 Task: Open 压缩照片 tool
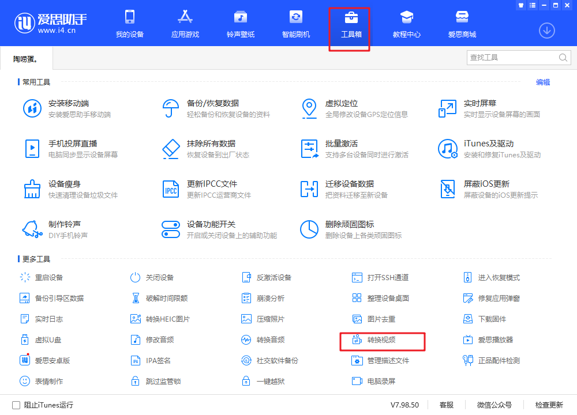tap(263, 319)
